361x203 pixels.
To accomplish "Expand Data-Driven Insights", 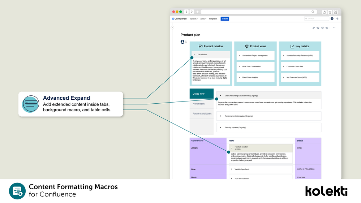I will [x=255, y=77].
